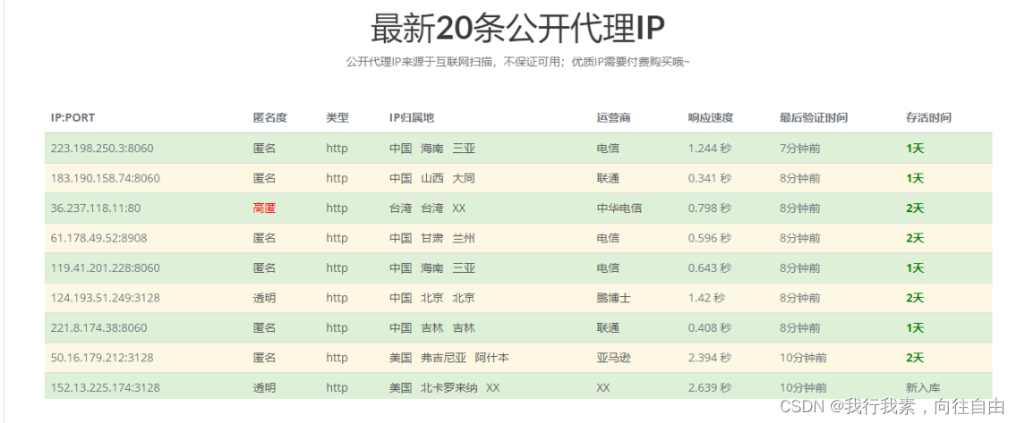
Task: Click location 台湾 台湾 XX
Action: [427, 208]
